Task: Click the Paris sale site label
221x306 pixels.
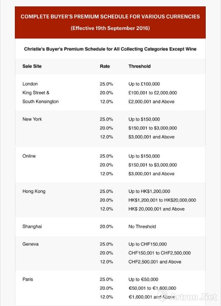Action: click(28, 279)
